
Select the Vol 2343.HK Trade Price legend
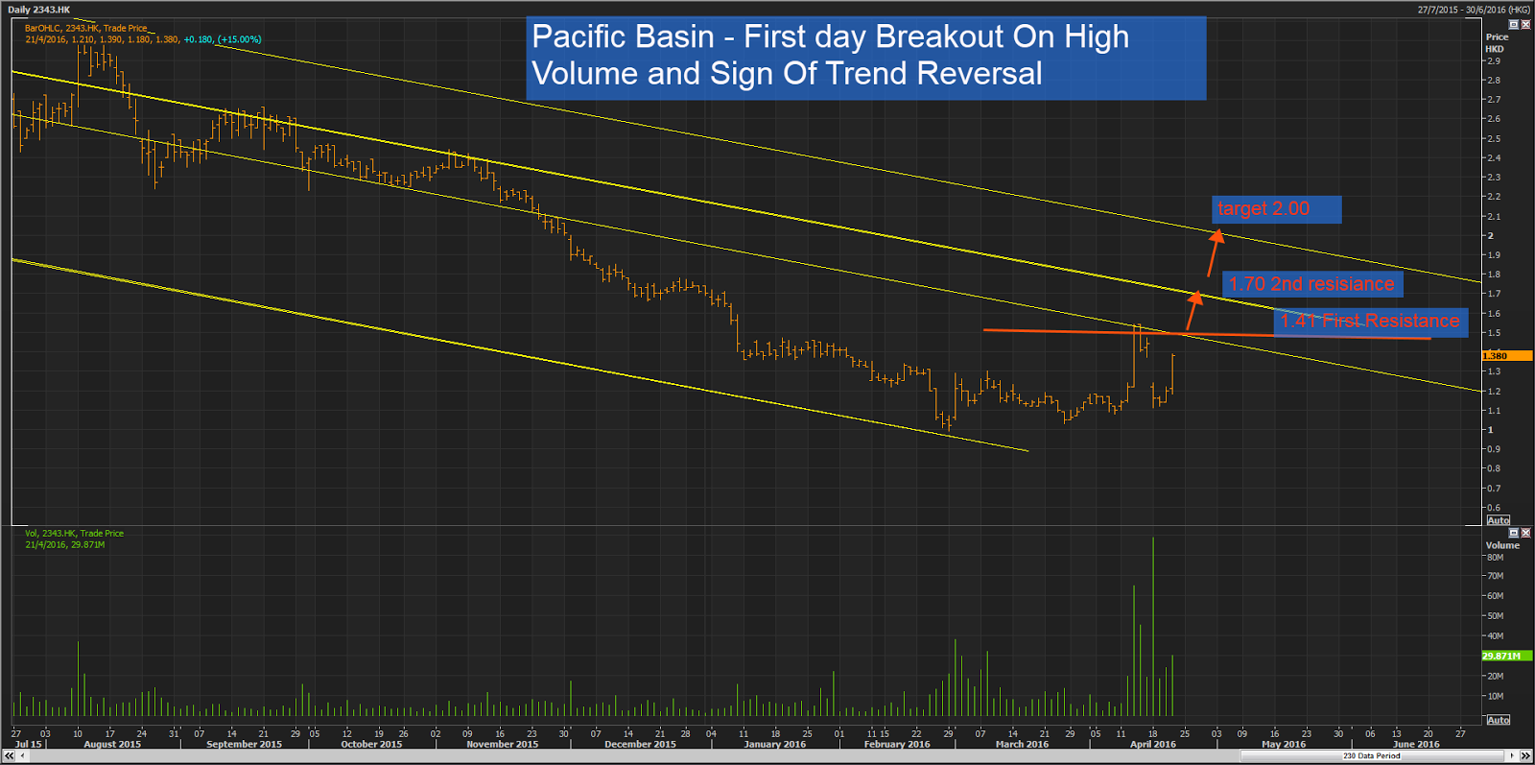[x=74, y=534]
